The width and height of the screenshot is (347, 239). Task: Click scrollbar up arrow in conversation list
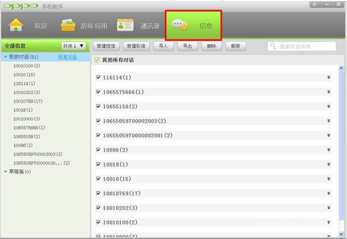point(341,68)
